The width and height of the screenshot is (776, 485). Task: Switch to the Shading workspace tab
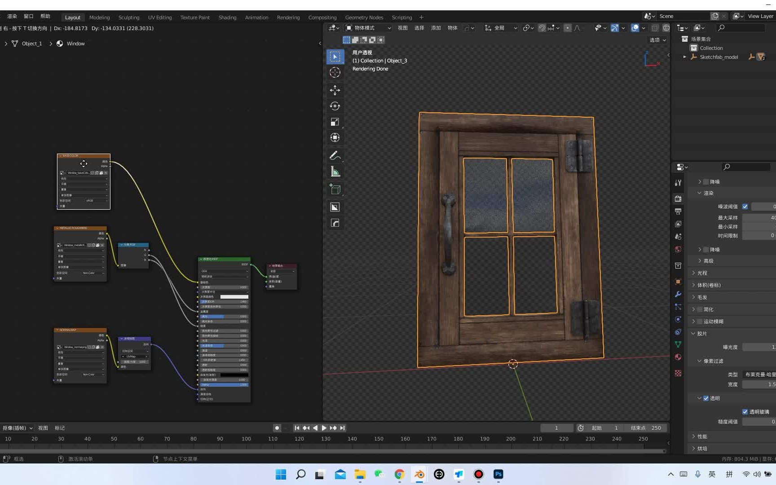tap(227, 17)
